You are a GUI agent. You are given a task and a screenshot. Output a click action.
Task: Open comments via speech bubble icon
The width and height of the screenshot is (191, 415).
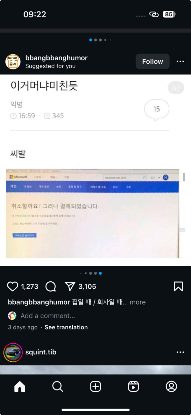point(51,286)
